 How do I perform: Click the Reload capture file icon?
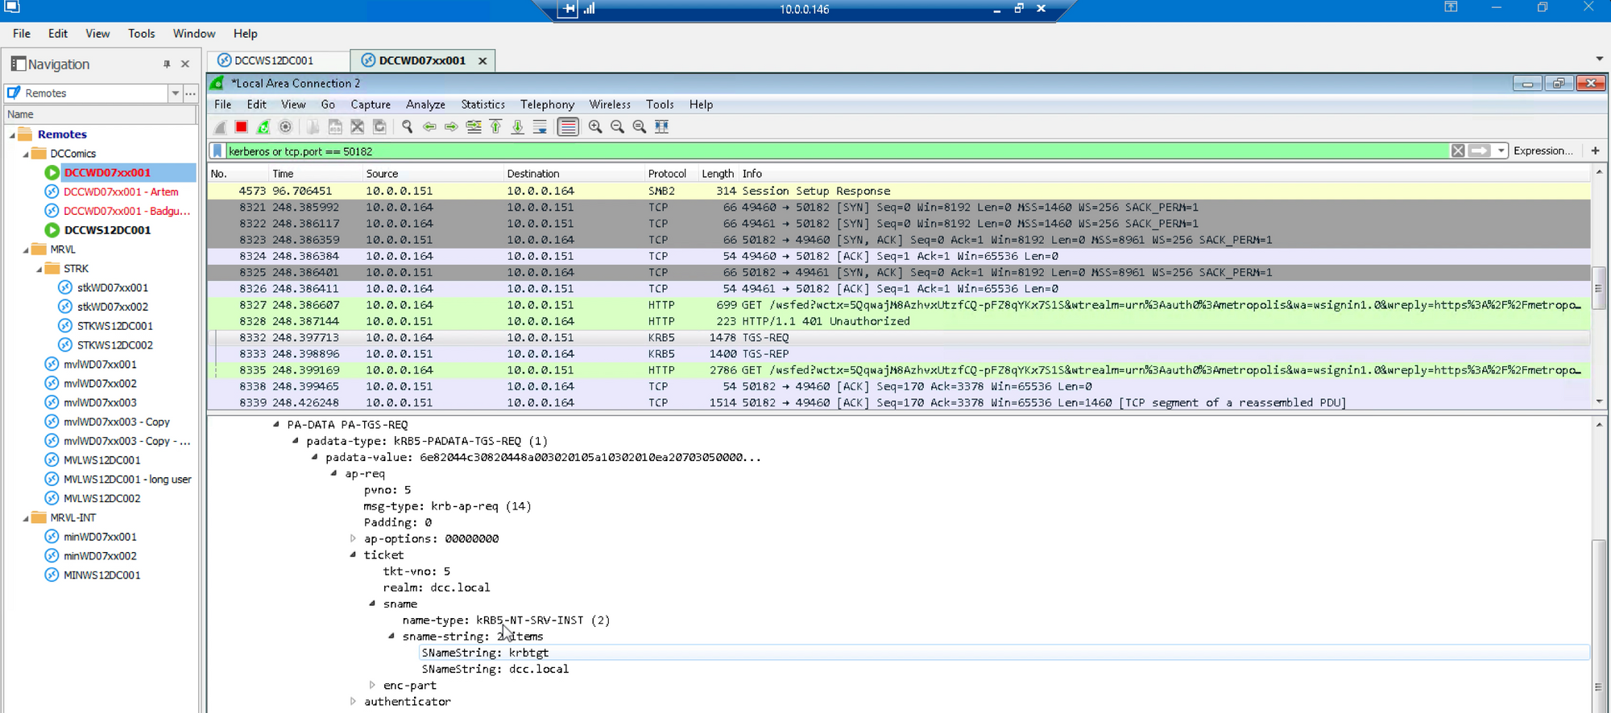click(379, 127)
